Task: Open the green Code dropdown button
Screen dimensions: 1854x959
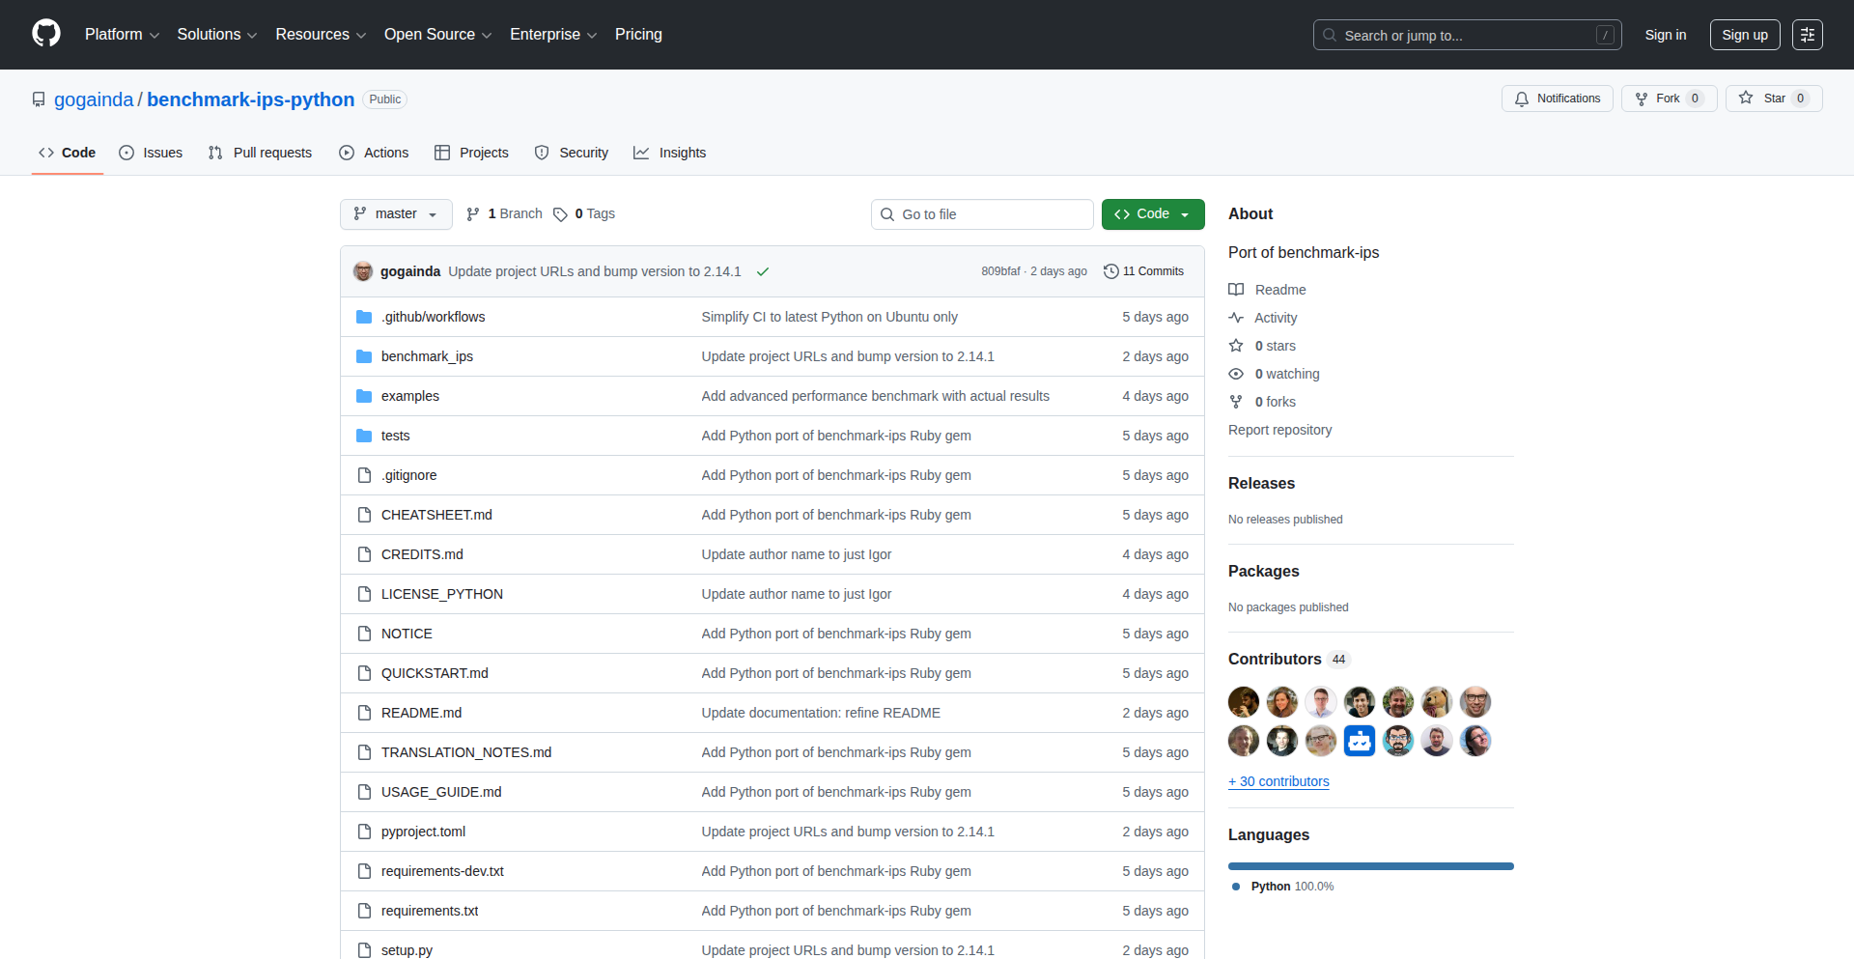Action: [1152, 214]
